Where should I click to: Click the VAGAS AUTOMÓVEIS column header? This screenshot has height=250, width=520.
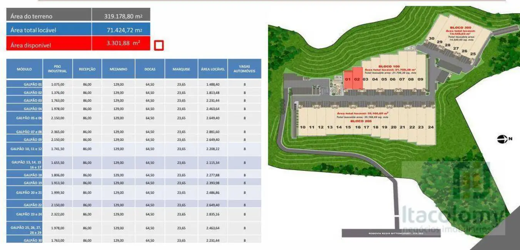click(x=244, y=69)
